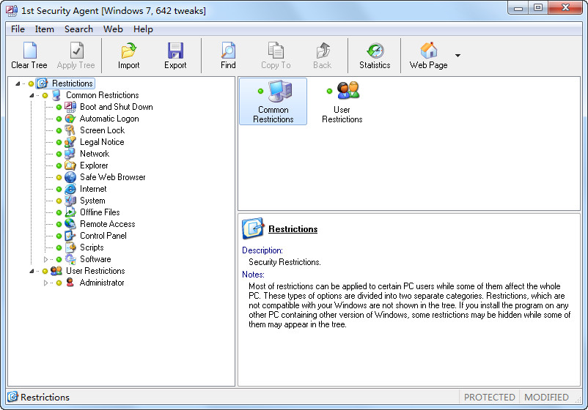Open the Search menu

click(x=78, y=29)
